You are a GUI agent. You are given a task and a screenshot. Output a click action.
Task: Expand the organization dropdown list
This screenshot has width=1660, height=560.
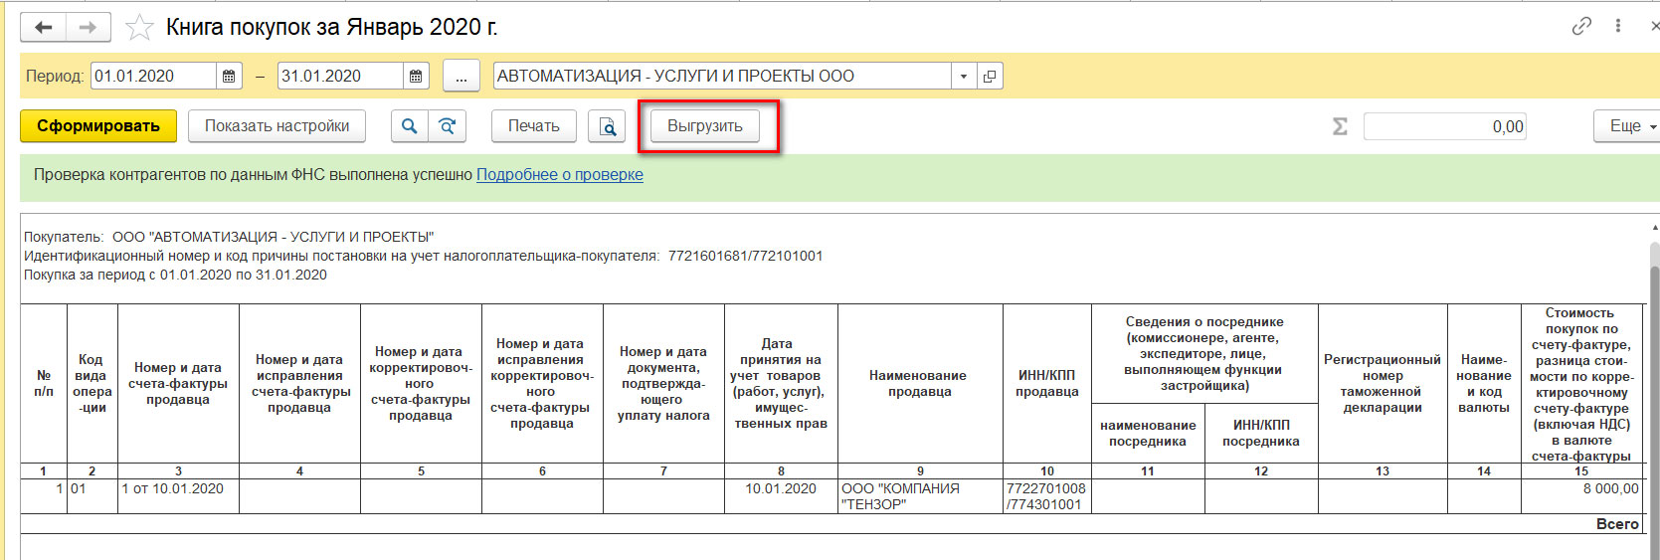[x=963, y=76]
